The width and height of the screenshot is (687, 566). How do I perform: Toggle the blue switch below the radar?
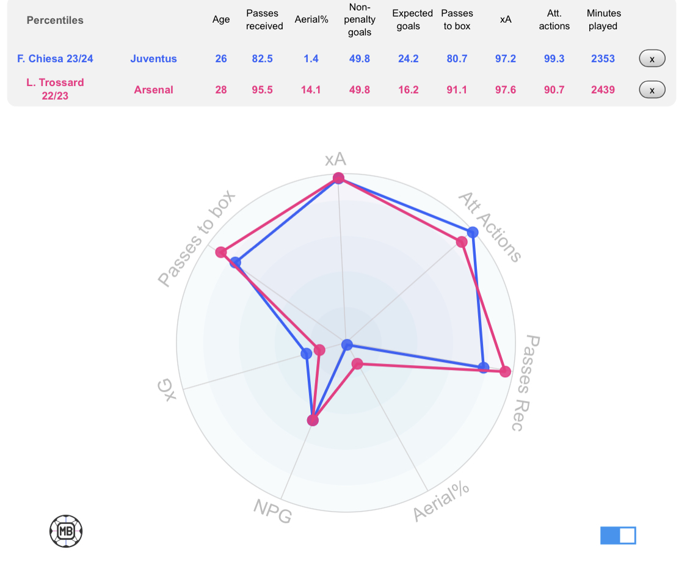click(x=618, y=535)
